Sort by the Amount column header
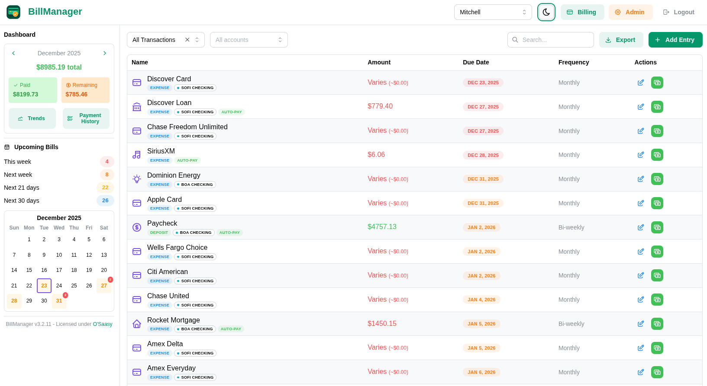The image size is (707, 386). point(379,62)
